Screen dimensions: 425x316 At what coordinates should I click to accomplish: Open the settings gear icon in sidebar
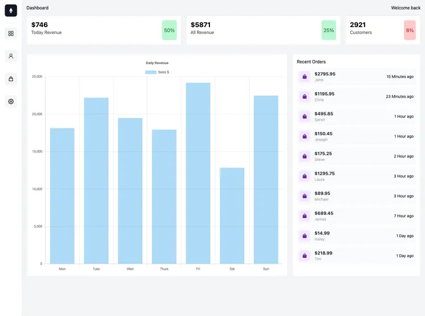11,102
